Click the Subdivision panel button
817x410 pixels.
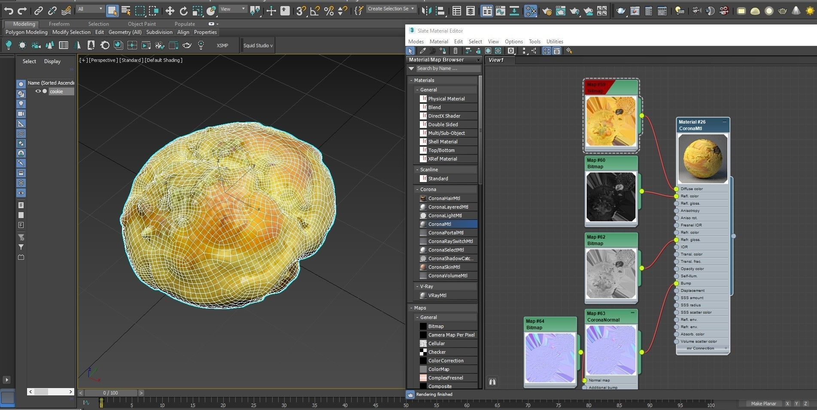tap(159, 32)
